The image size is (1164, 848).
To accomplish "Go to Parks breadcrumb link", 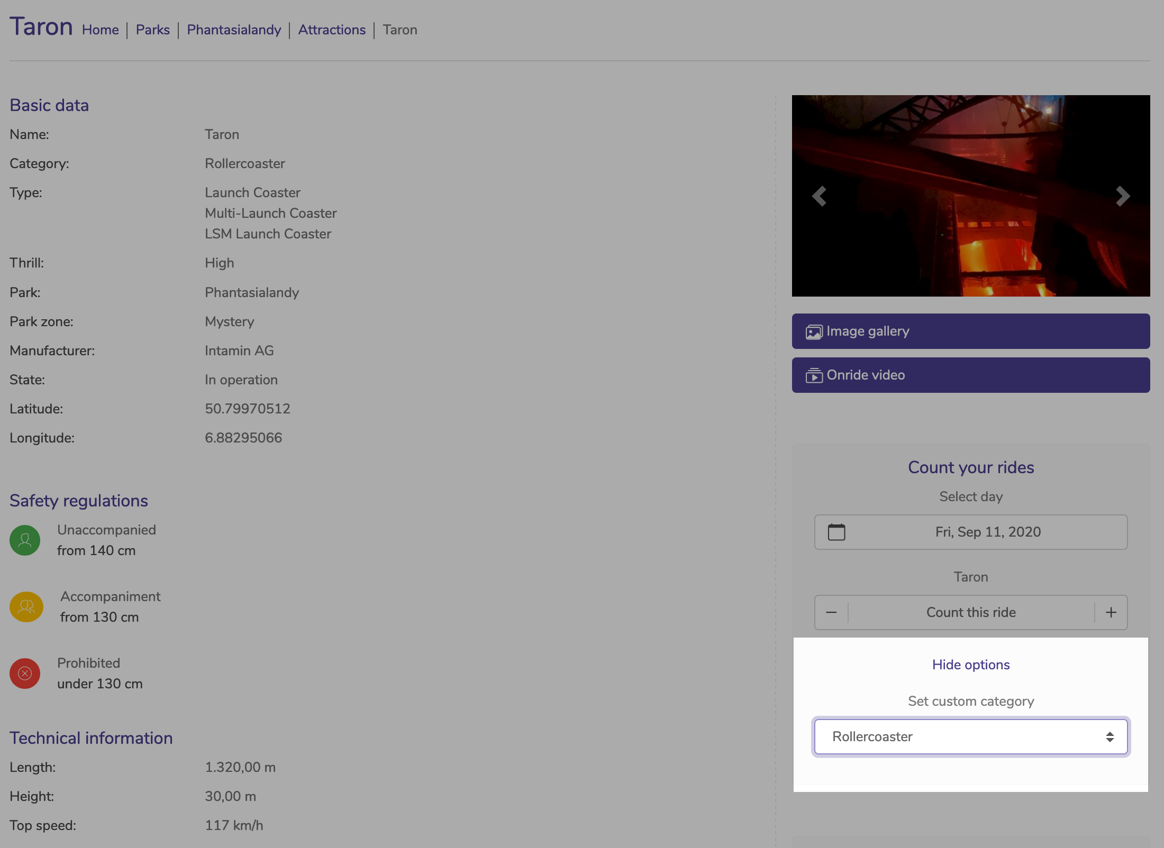I will click(153, 30).
